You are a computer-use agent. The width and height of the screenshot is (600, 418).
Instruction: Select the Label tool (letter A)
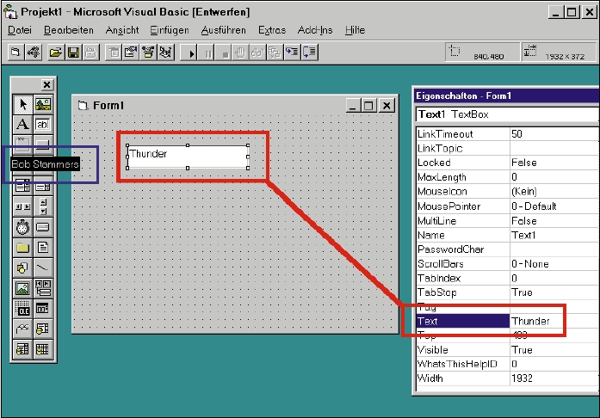coord(22,125)
